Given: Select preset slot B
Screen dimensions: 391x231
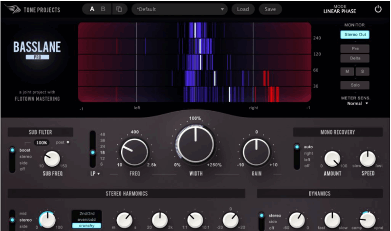Looking at the screenshot, I should [x=103, y=9].
